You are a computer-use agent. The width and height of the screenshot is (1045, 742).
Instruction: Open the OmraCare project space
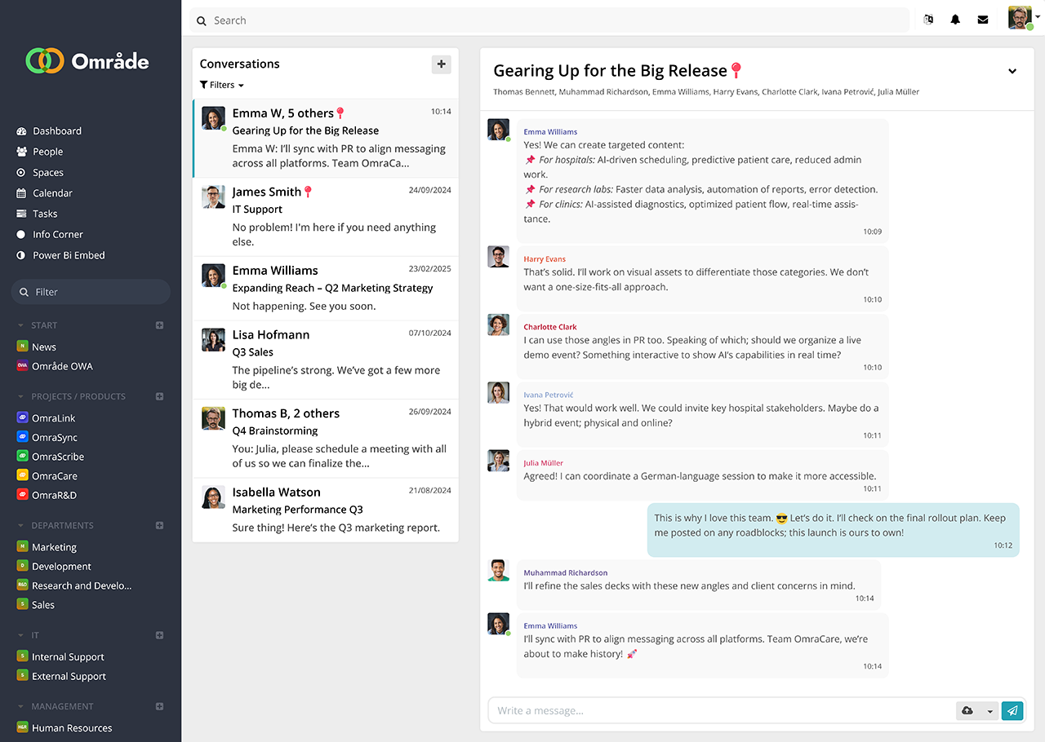pos(54,476)
